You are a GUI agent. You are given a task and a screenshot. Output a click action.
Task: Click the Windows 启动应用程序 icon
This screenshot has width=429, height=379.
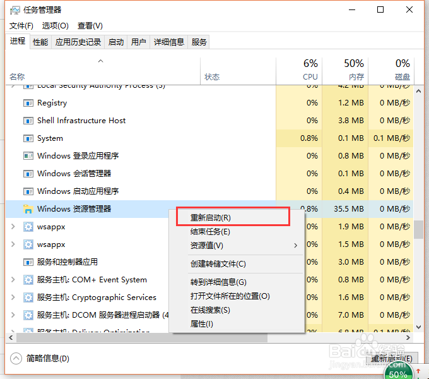(28, 191)
